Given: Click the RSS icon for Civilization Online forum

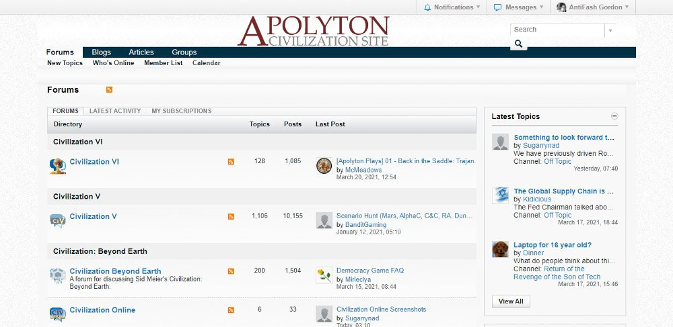Looking at the screenshot, I should pyautogui.click(x=231, y=310).
